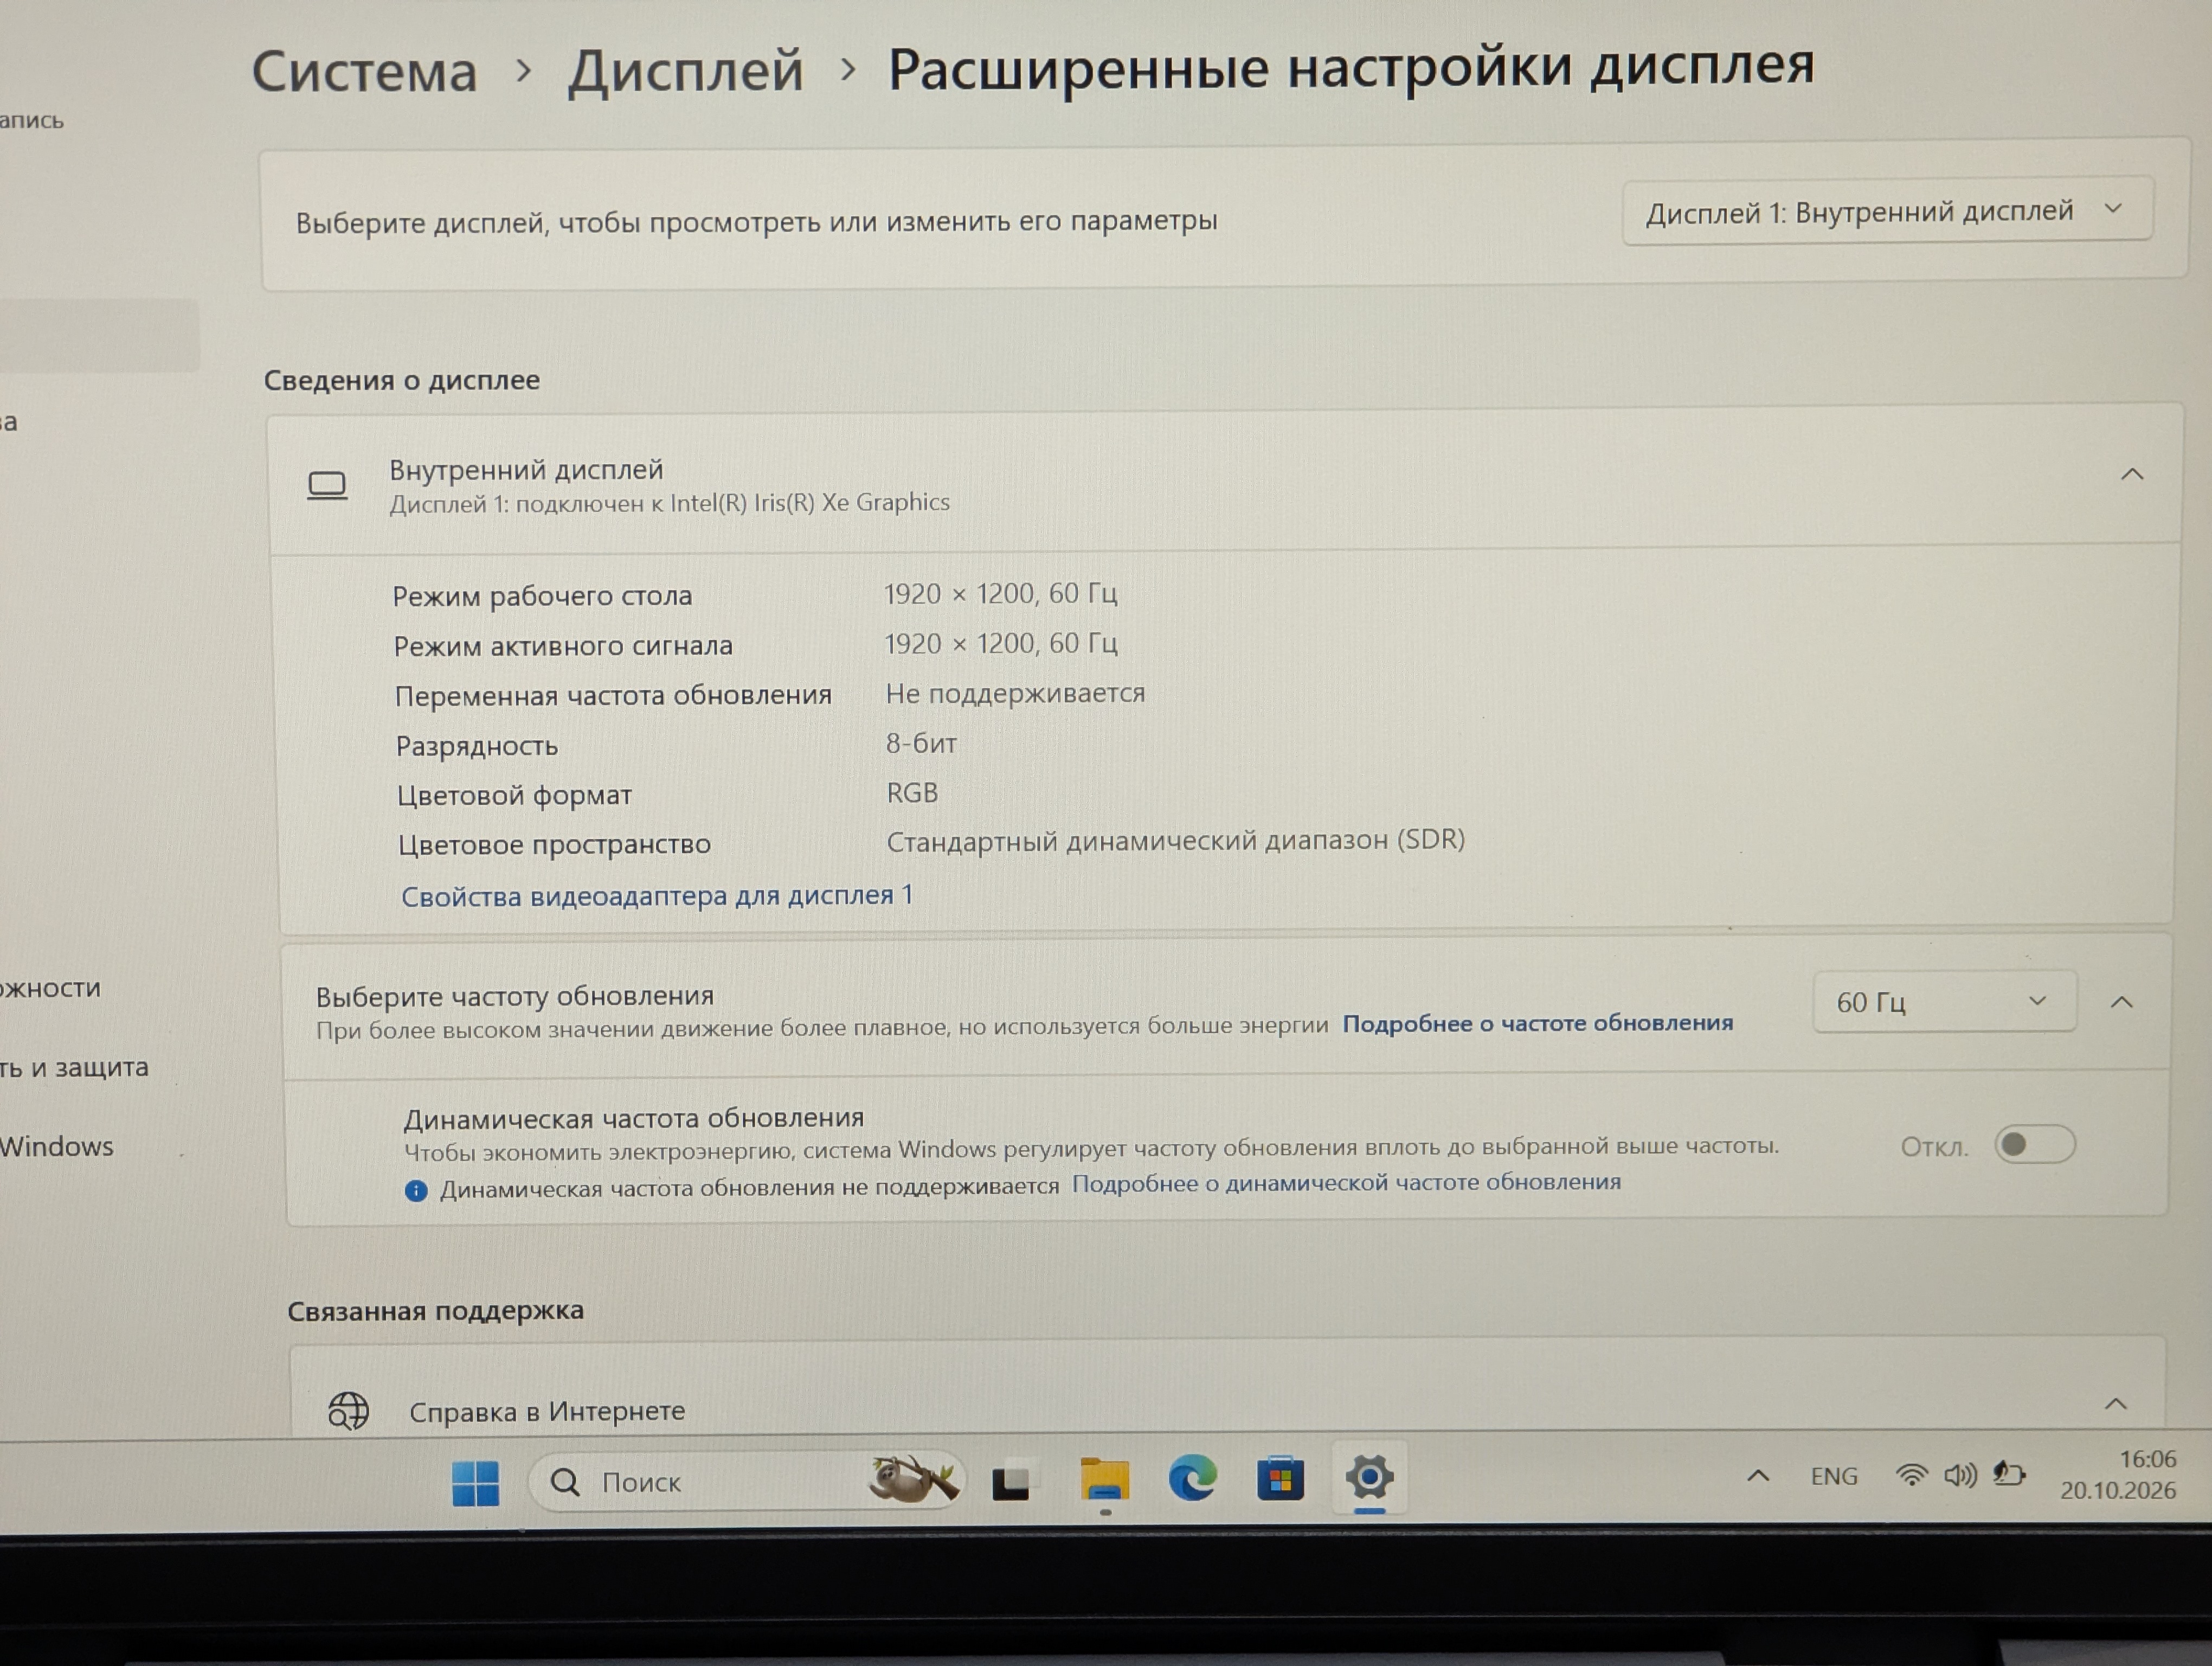Open Свойства видеоадаптера для дисплея 1 link
The image size is (2212, 1666).
657,895
